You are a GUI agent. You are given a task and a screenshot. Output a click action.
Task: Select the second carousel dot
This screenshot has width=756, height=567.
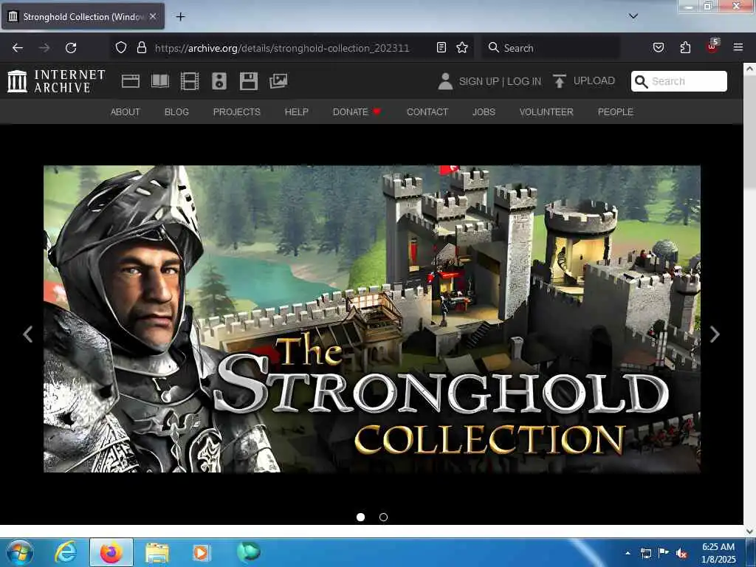click(x=383, y=517)
